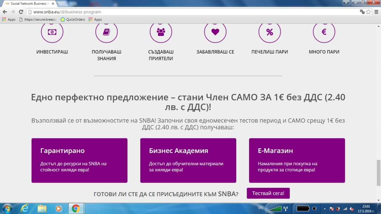Screen dimensions: 381x214
Task: Click the people icon above СЪЗДАВАШ ПРИЯТЕЛИ
Action: click(x=161, y=32)
